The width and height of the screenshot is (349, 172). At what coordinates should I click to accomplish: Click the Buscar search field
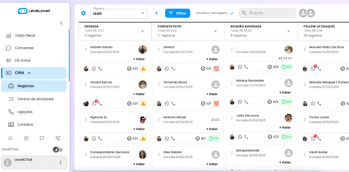pyautogui.click(x=268, y=13)
